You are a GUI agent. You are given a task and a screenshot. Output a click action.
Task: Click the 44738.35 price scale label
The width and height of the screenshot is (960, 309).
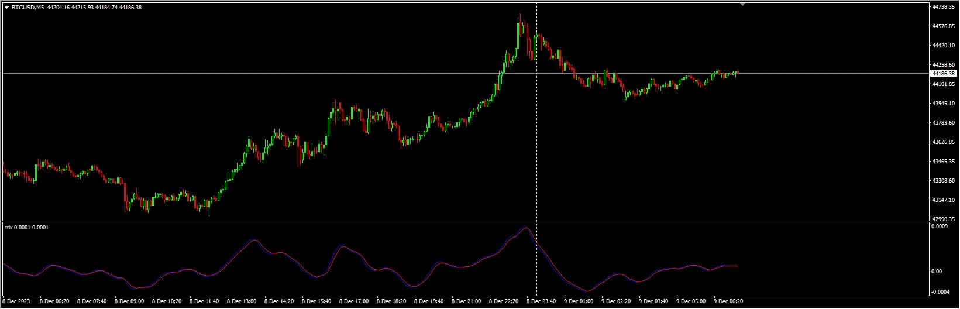coord(943,7)
